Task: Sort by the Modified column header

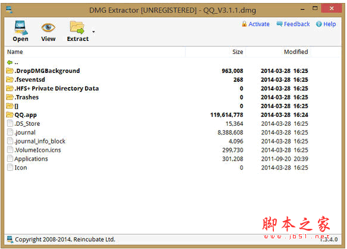Action: [x=296, y=52]
